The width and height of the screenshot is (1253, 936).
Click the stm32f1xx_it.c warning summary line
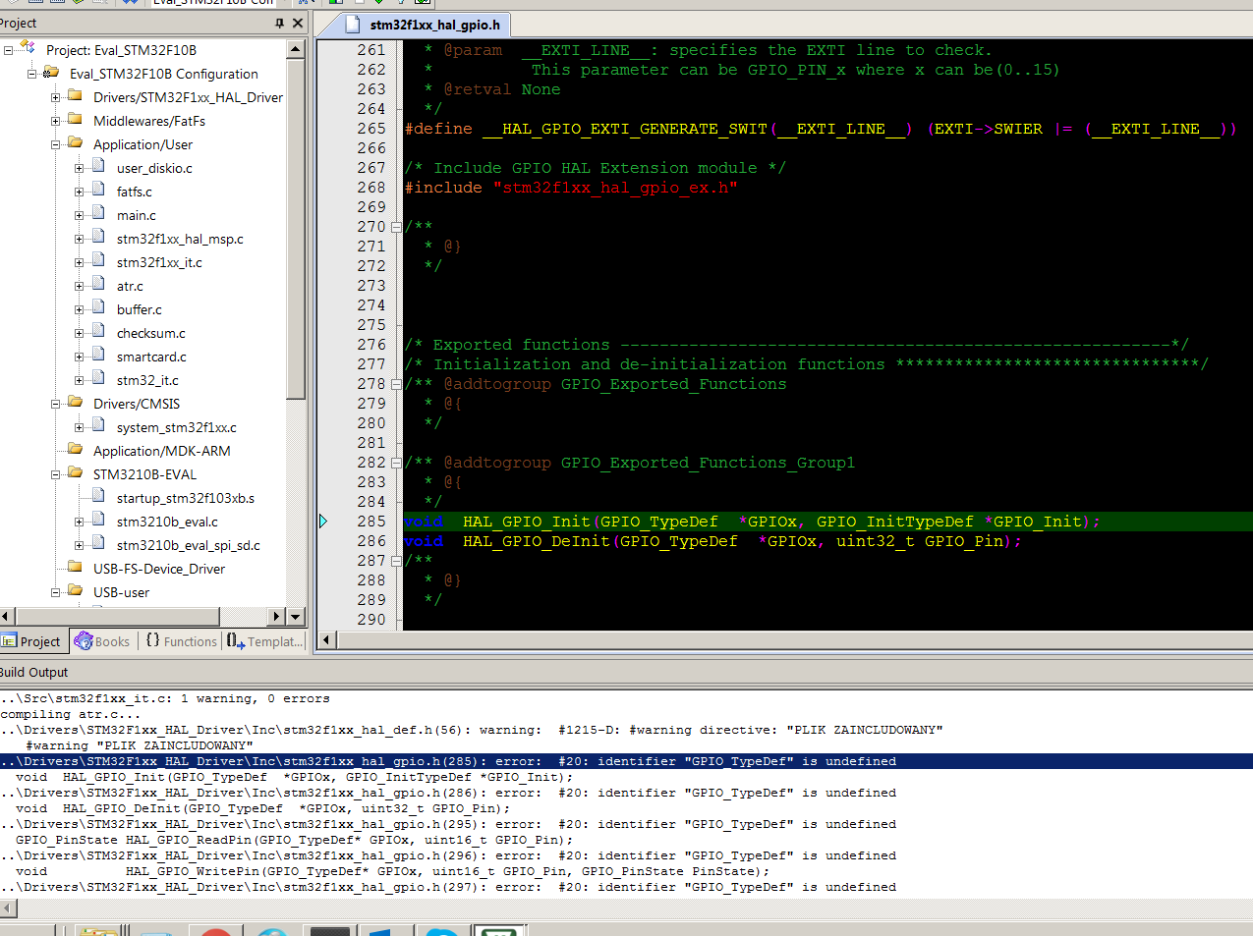165,698
